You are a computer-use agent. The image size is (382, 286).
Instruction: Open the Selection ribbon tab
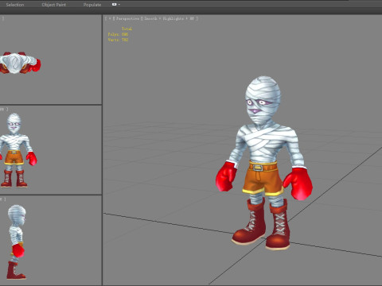coord(15,5)
